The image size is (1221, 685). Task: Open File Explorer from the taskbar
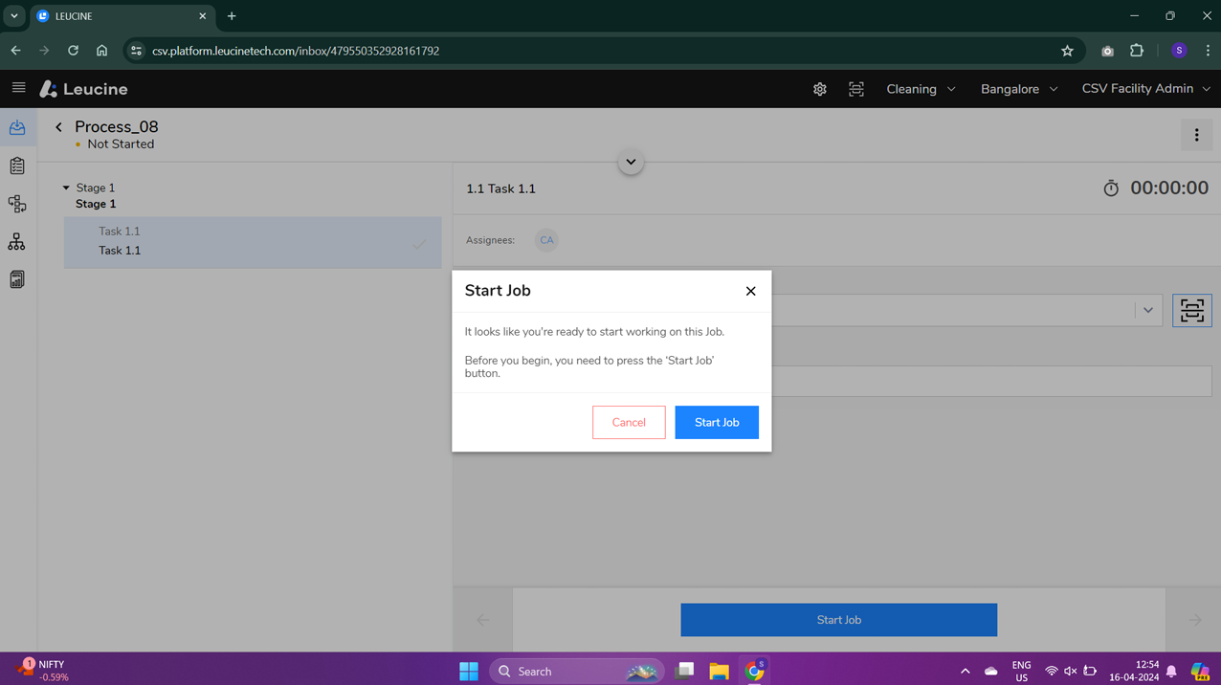pyautogui.click(x=719, y=672)
